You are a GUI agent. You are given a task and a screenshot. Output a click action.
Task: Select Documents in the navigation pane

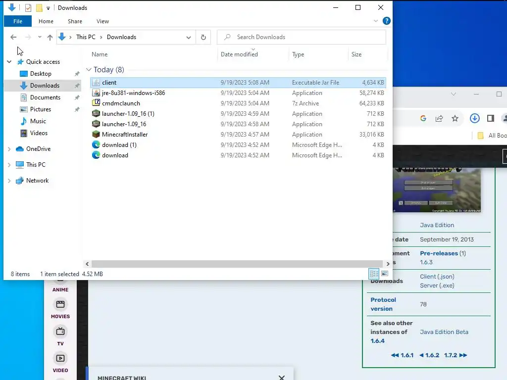click(x=45, y=97)
